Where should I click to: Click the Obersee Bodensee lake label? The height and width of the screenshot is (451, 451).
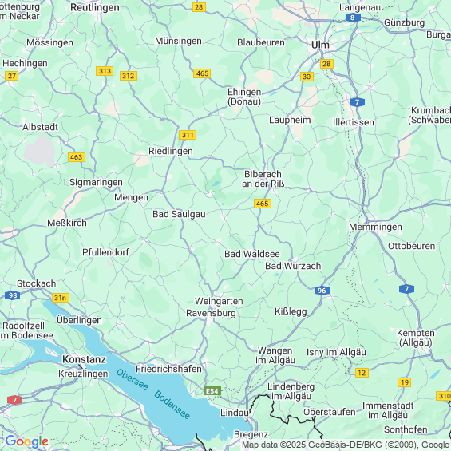(153, 394)
